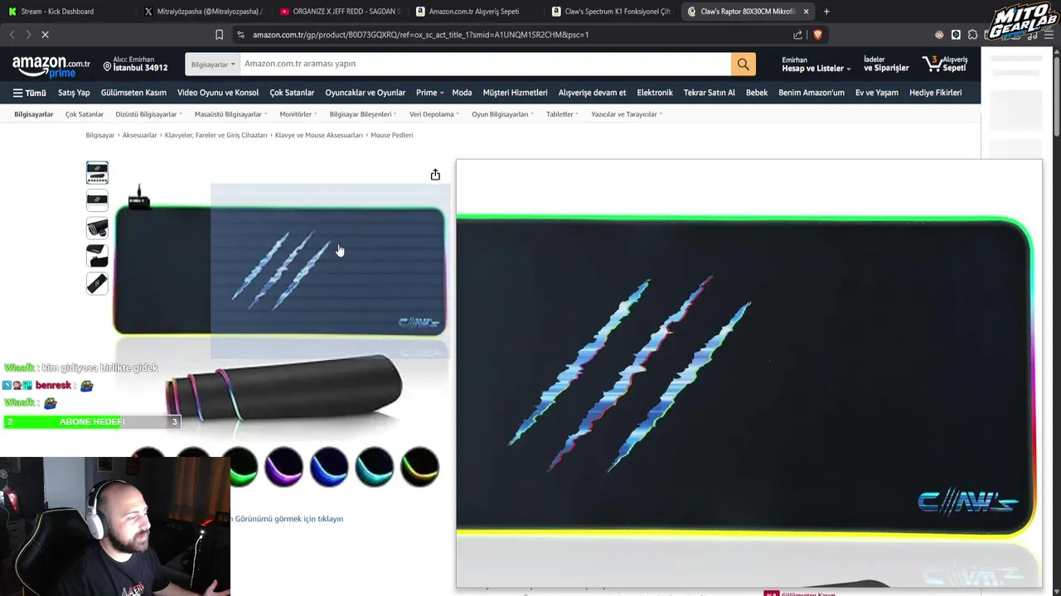Select the second product thumbnail
Viewport: 1061px width, 596px height.
click(x=97, y=200)
